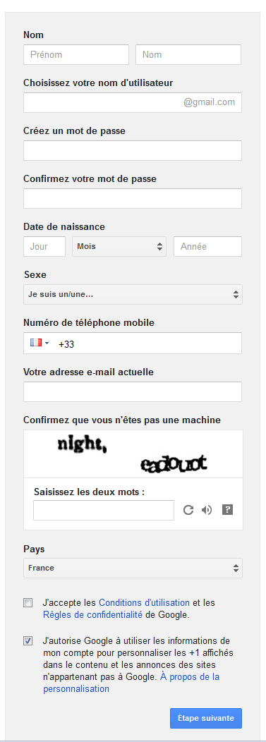Check the Conditions d'utilisation acceptance box
The width and height of the screenshot is (266, 742).
28,603
